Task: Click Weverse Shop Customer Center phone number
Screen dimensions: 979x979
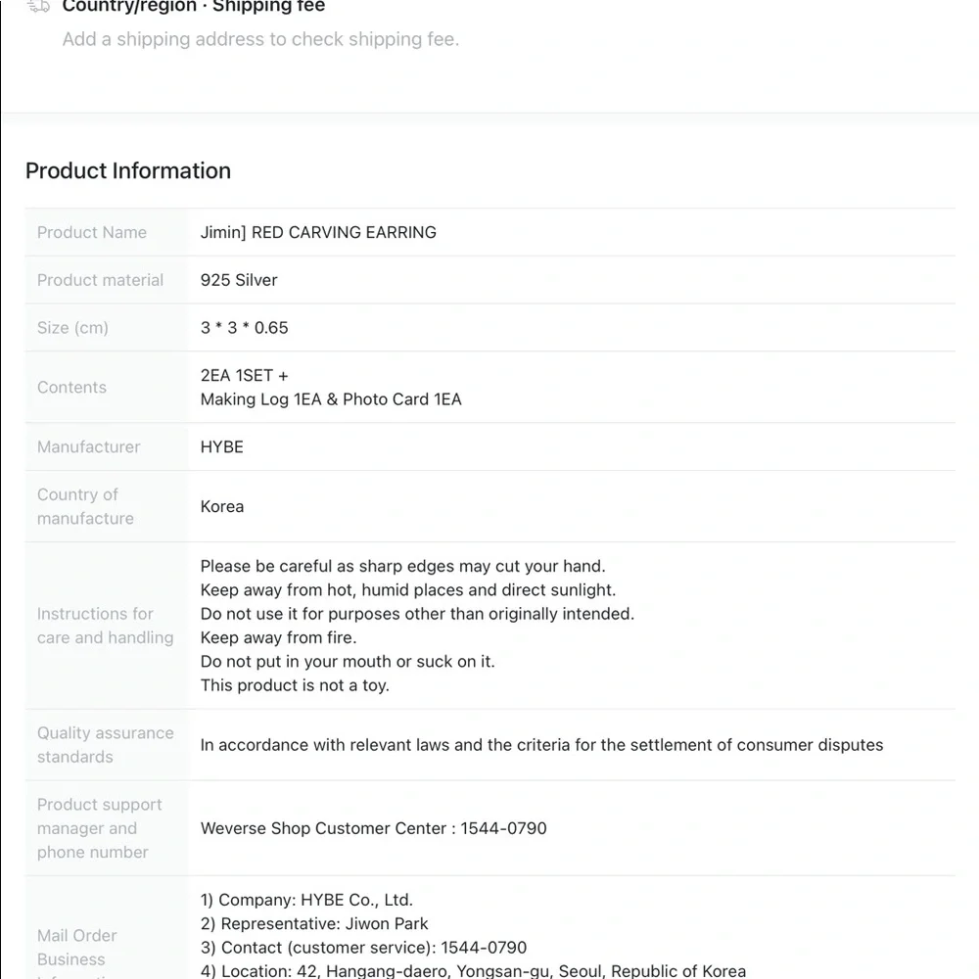Action: point(374,828)
